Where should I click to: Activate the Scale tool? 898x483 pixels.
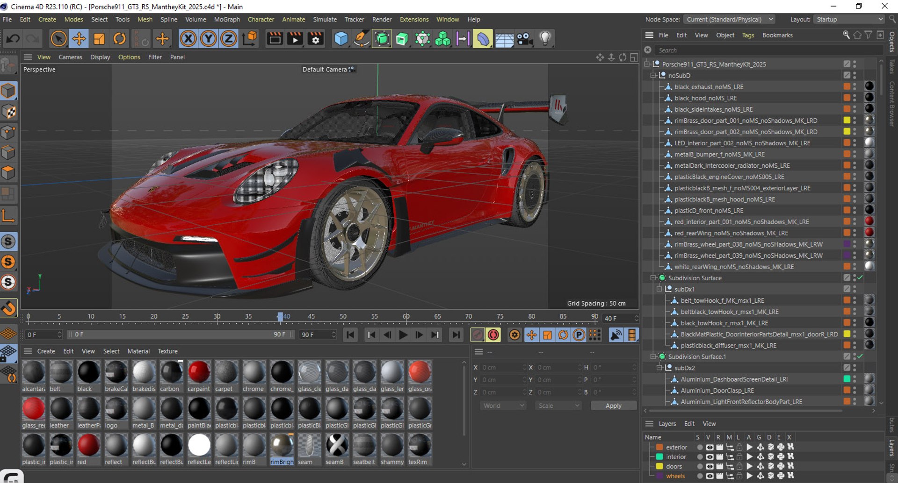(x=99, y=38)
